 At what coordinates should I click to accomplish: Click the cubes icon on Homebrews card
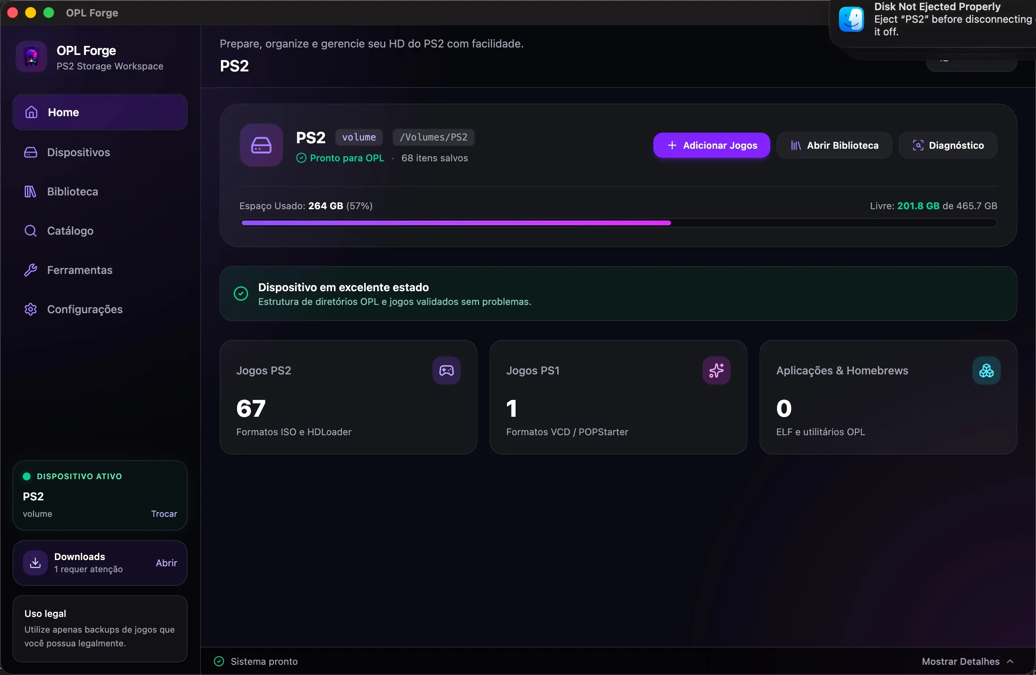pyautogui.click(x=986, y=370)
